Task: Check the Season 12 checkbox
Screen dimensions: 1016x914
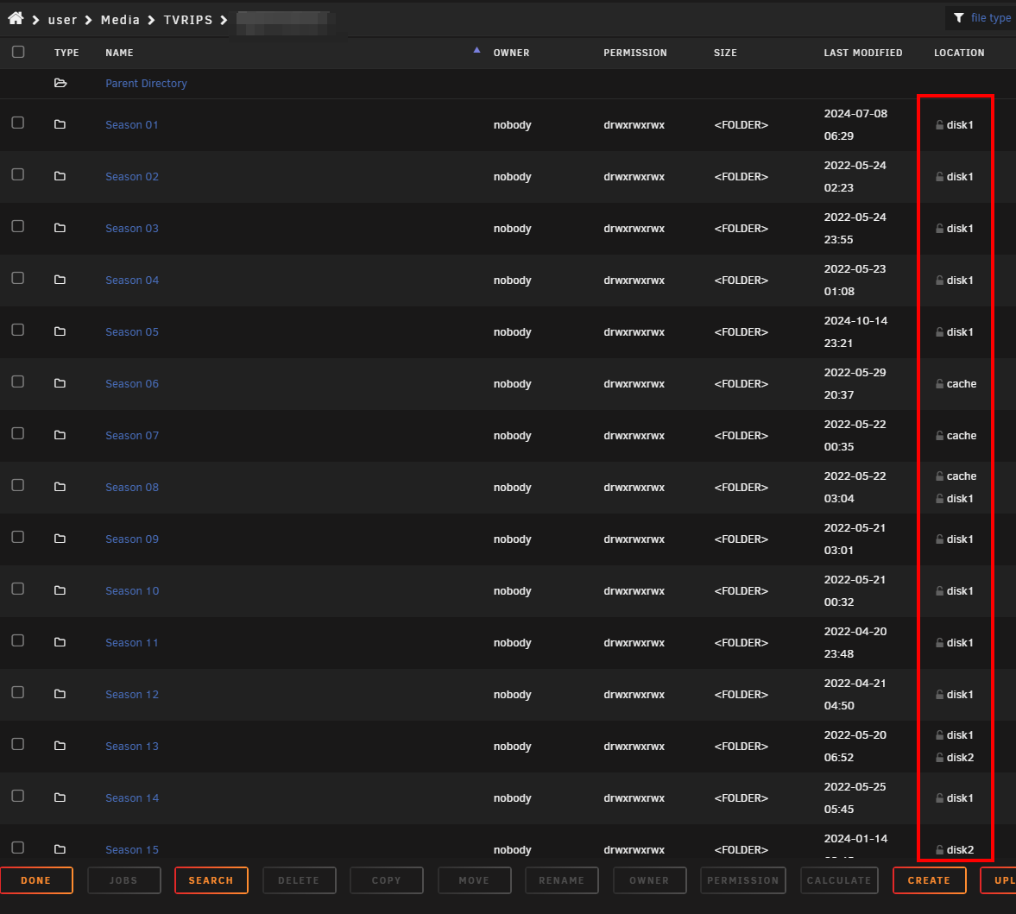Action: point(18,693)
